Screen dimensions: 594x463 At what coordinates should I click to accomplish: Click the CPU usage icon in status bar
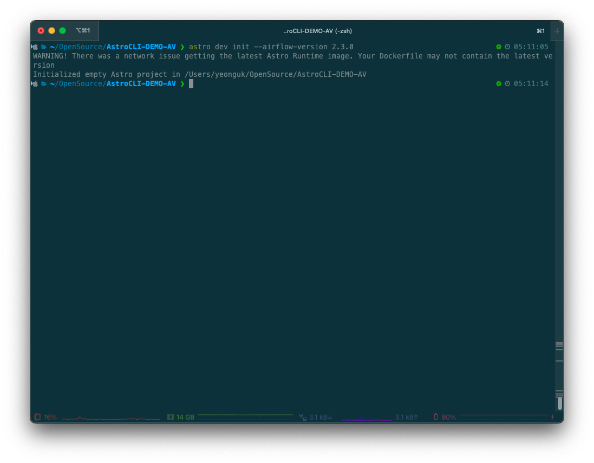click(37, 417)
